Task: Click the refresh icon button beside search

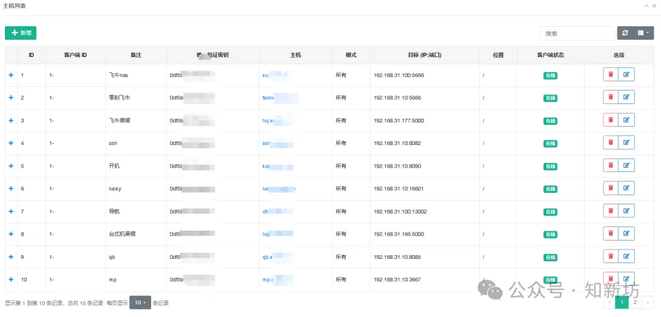Action: click(625, 34)
